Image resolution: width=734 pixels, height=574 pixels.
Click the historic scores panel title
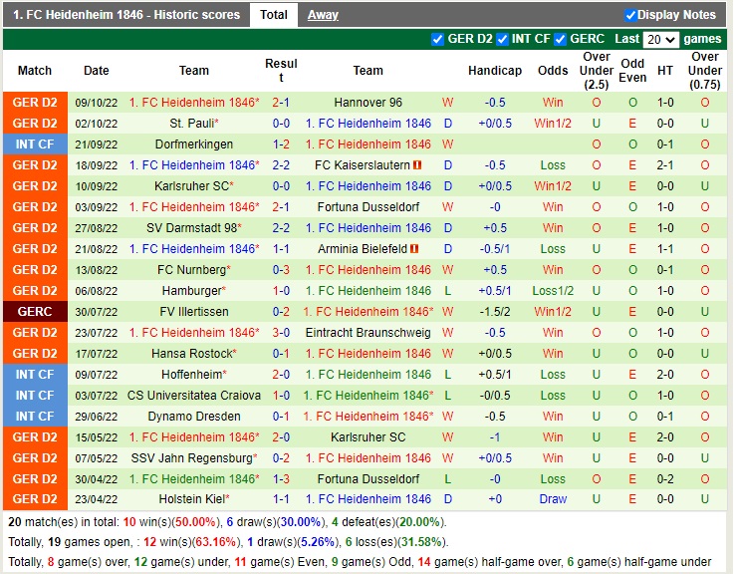tap(126, 15)
